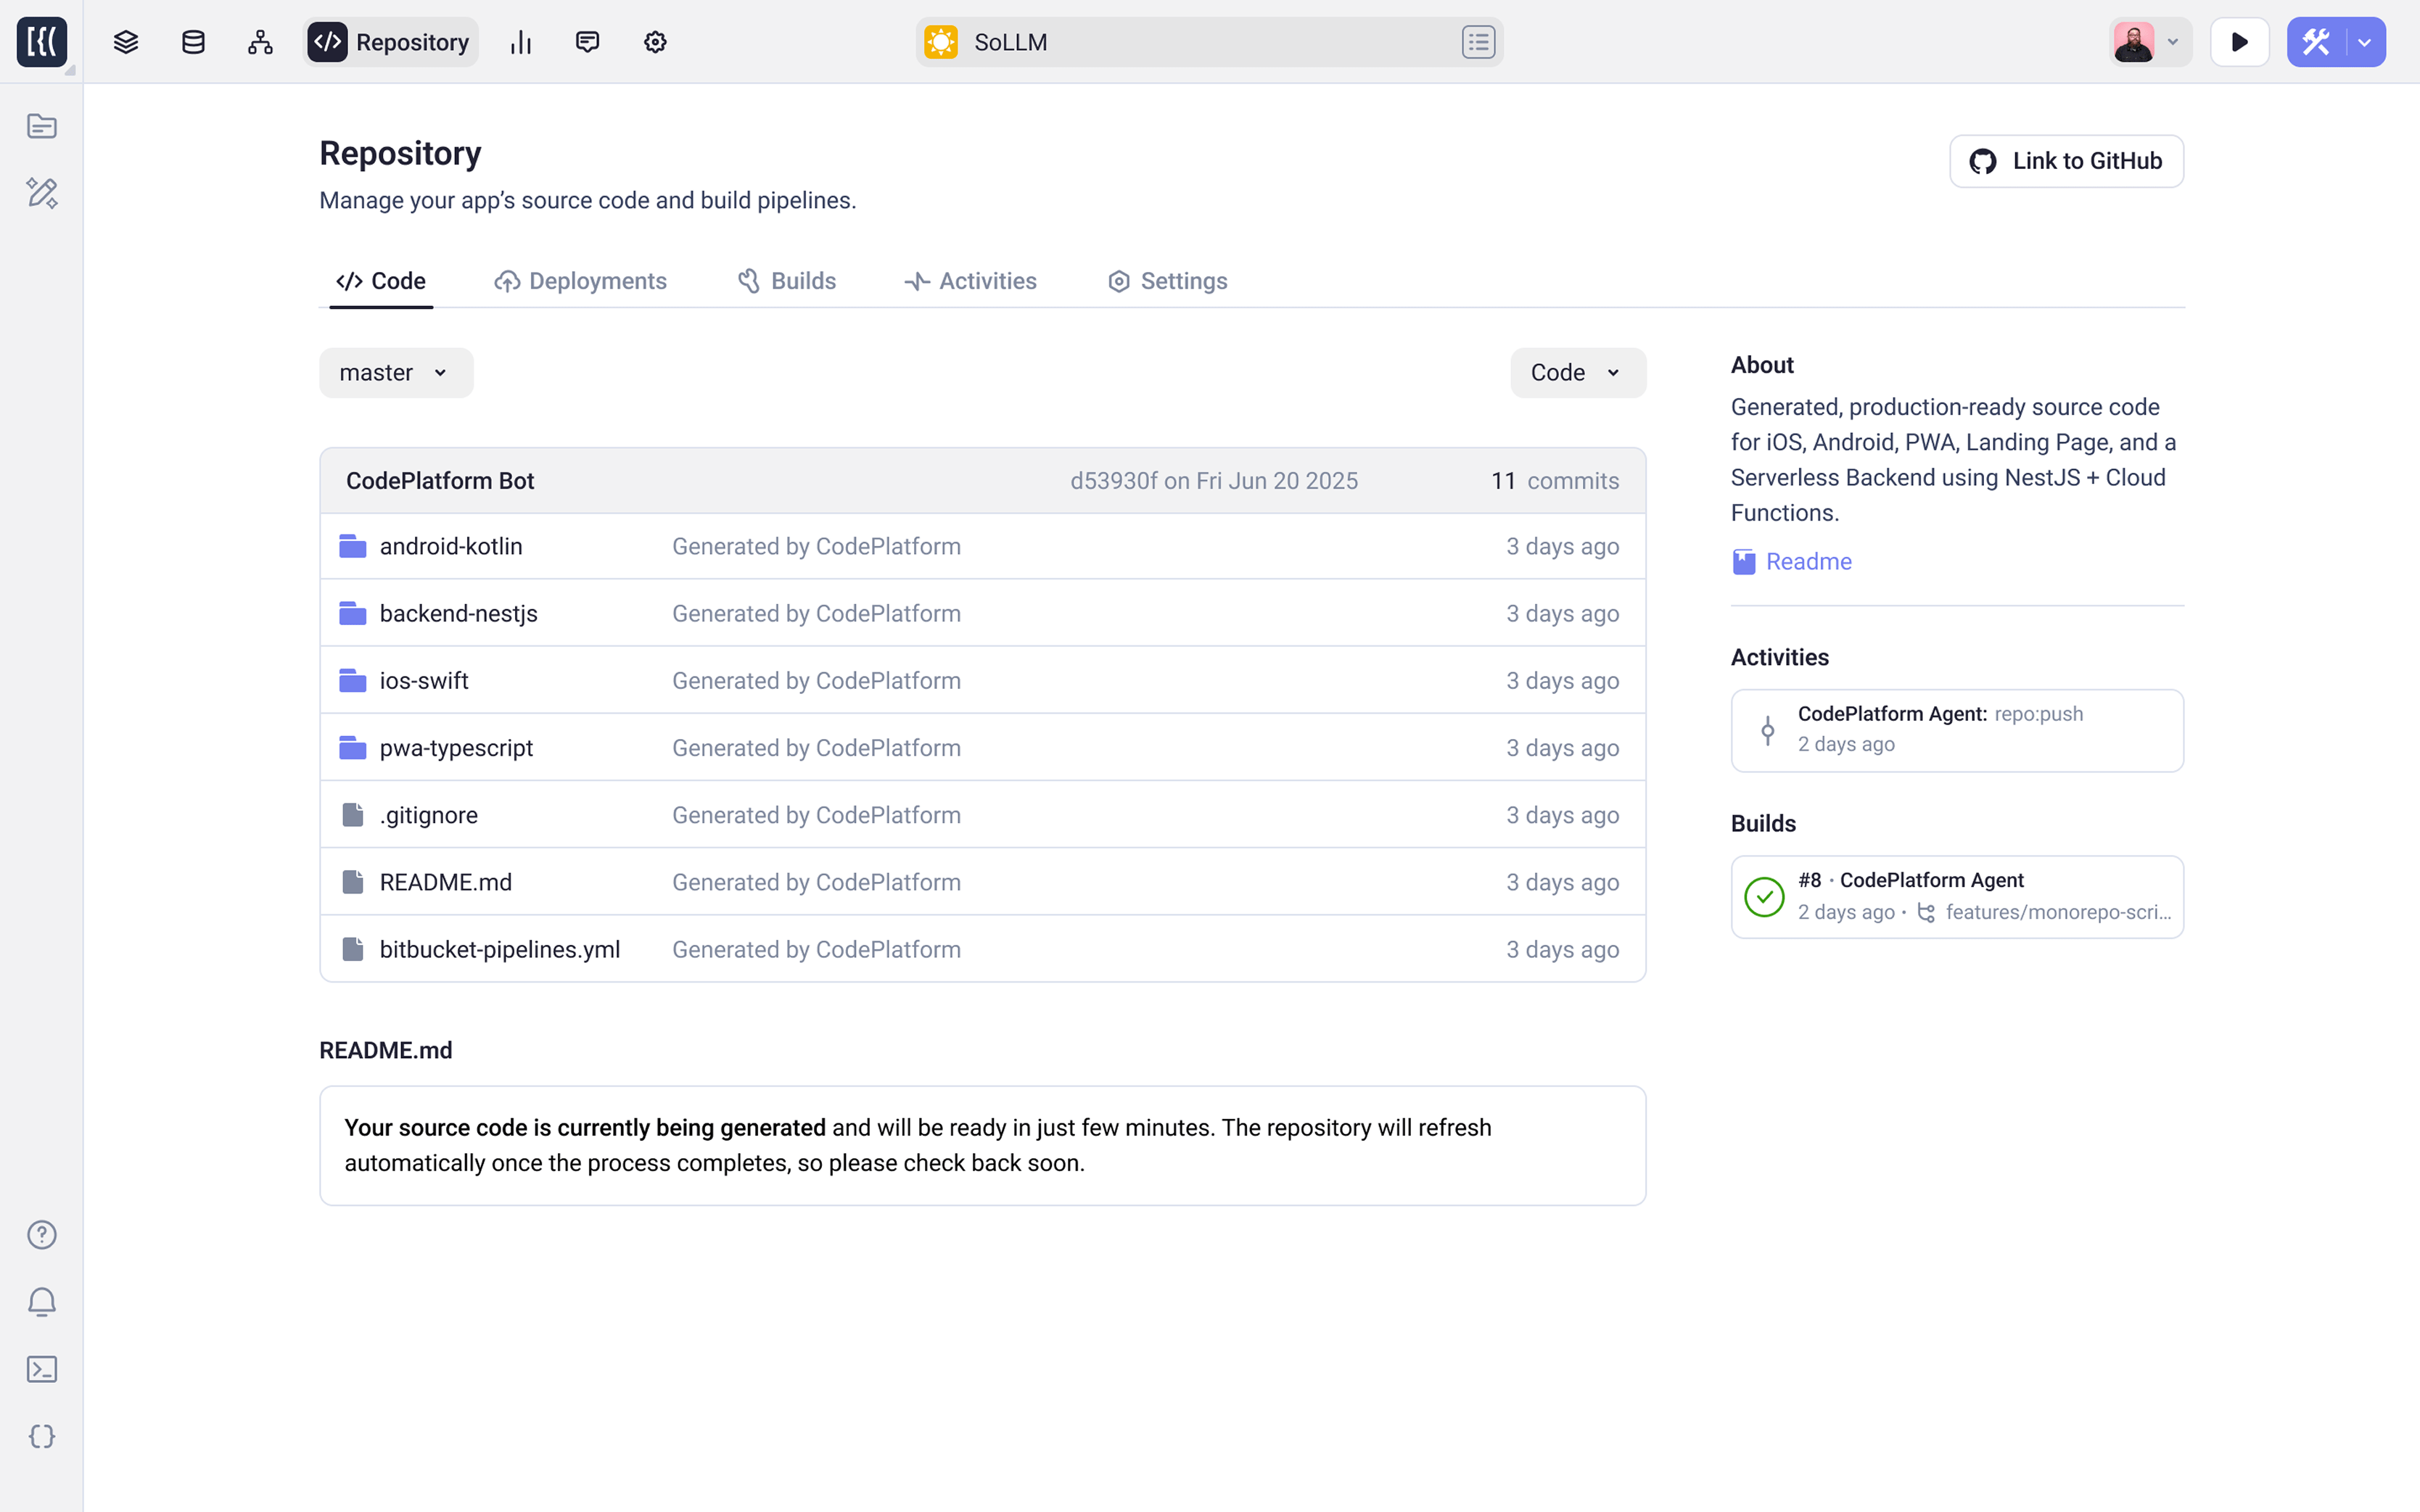Open the AI edit tools in left sidebar
This screenshot has width=2420, height=1512.
[x=41, y=193]
